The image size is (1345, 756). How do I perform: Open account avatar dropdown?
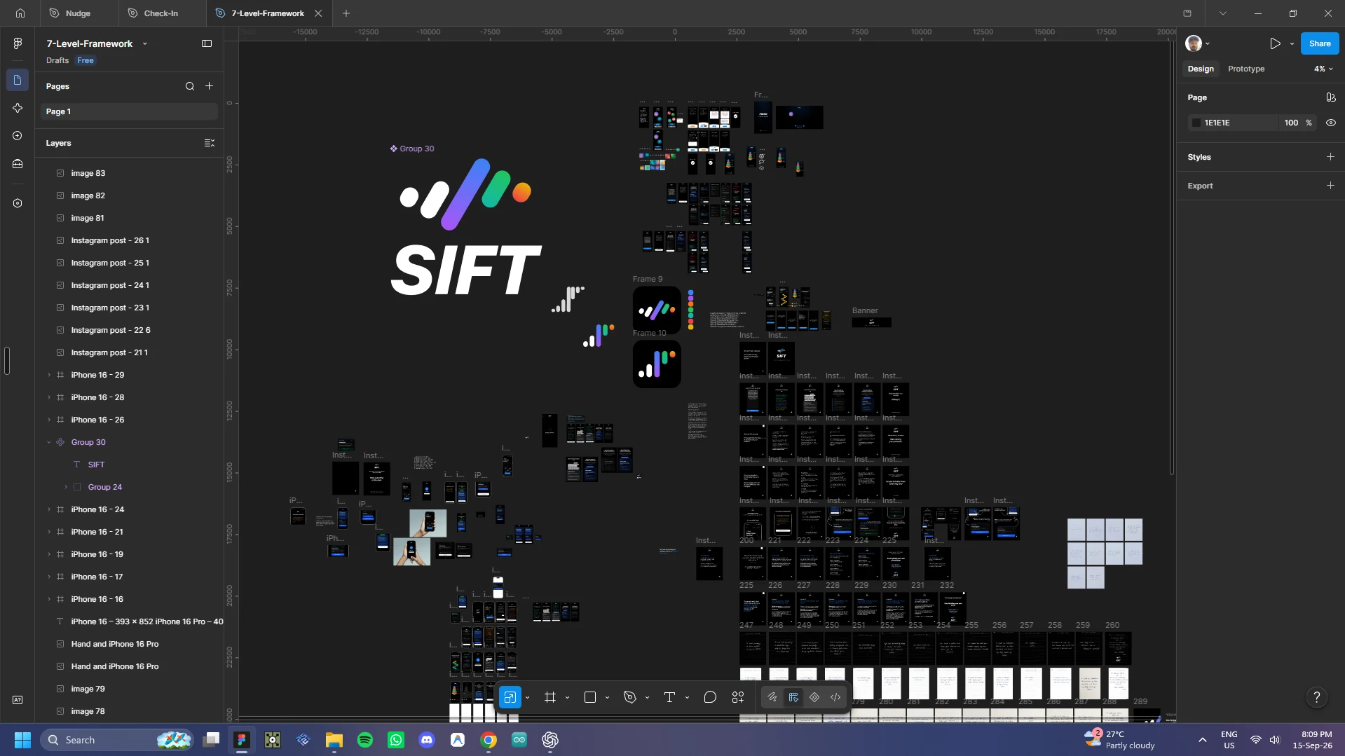[x=1198, y=43]
